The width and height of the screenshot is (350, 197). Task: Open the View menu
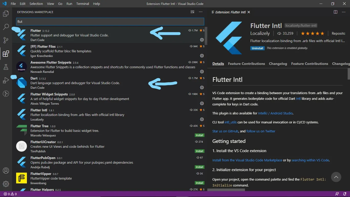click(x=50, y=4)
